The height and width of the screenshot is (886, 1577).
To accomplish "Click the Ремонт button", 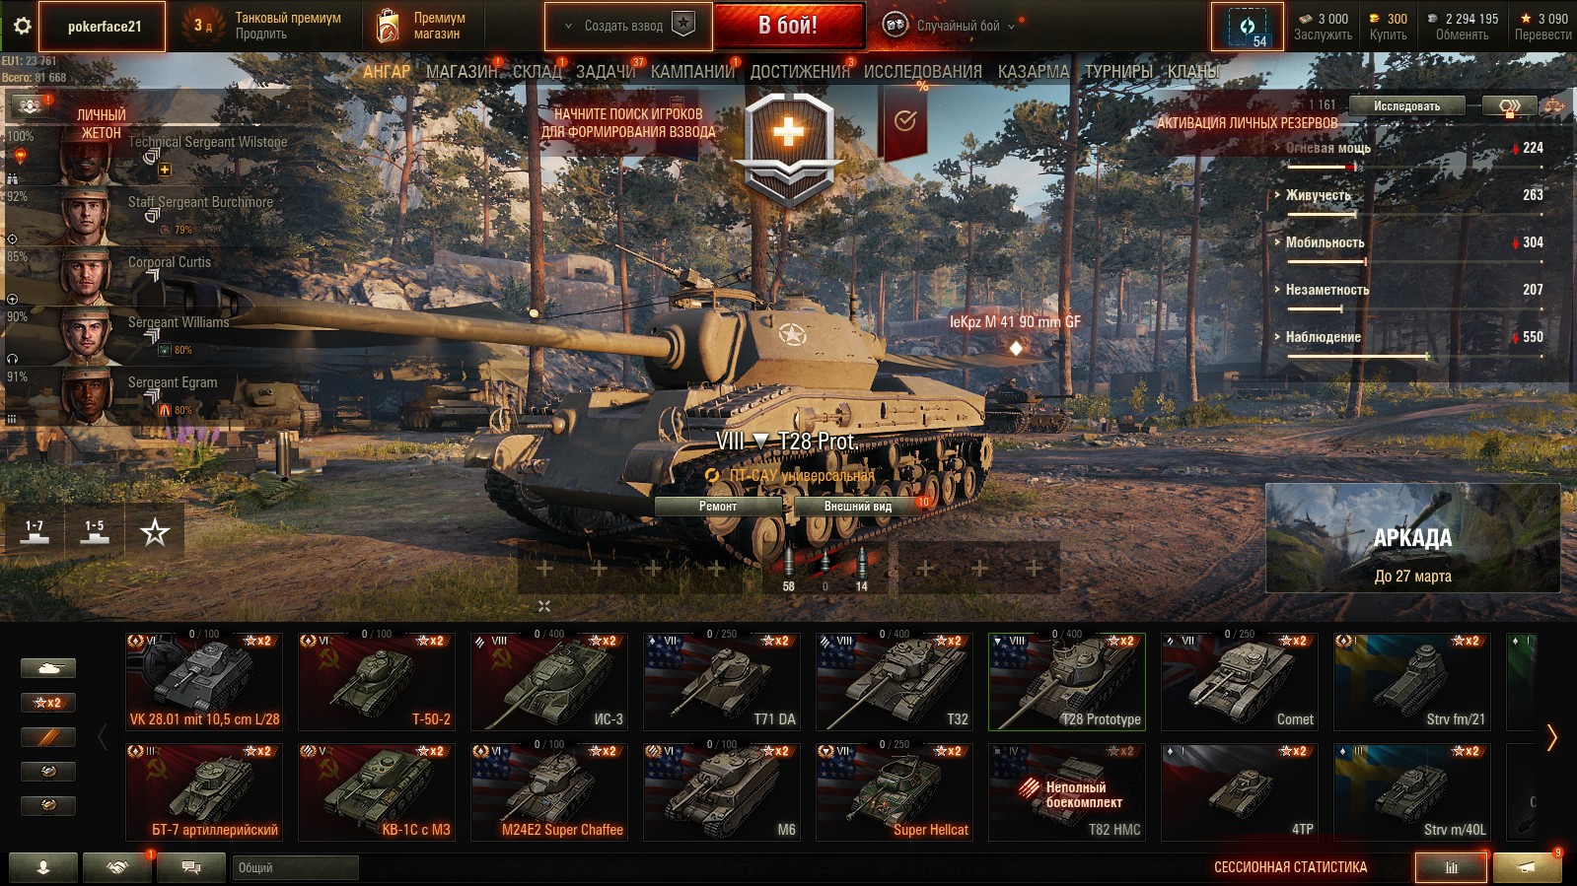I will [x=718, y=507].
